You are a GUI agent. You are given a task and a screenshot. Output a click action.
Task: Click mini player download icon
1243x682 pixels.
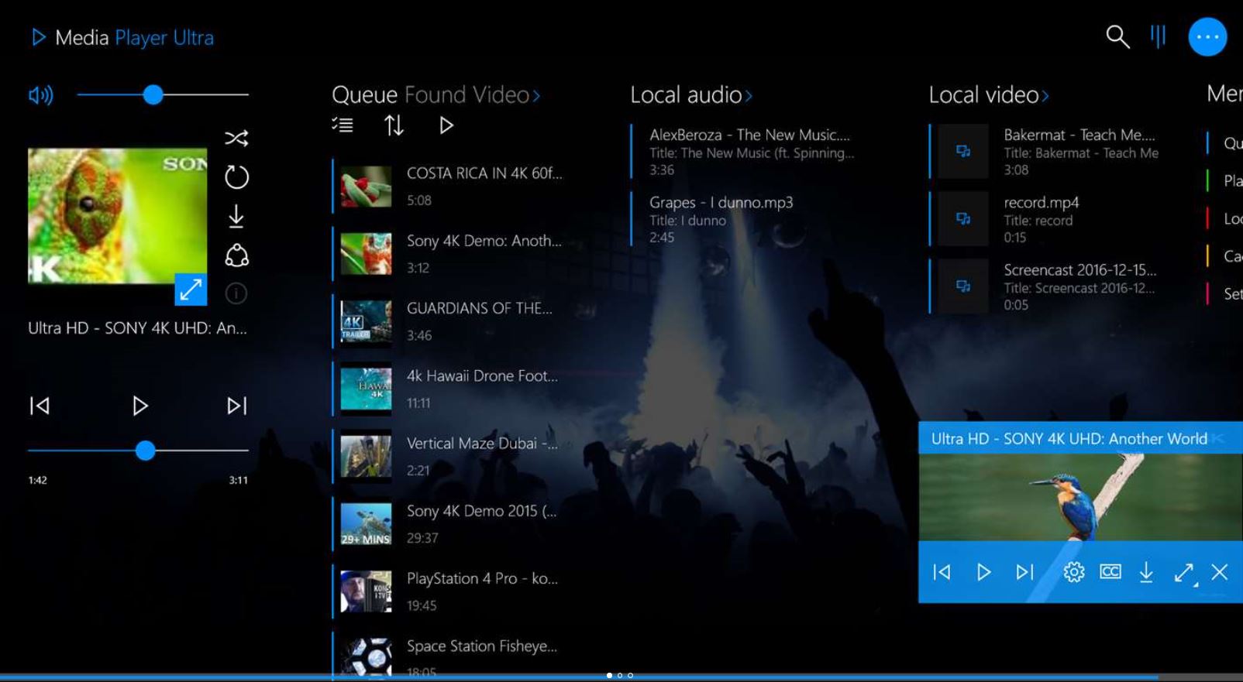point(1146,572)
